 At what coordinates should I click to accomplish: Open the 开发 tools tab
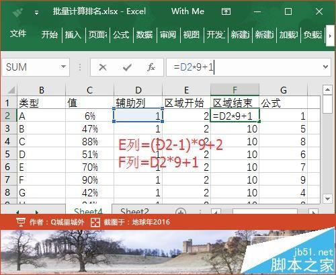216,34
